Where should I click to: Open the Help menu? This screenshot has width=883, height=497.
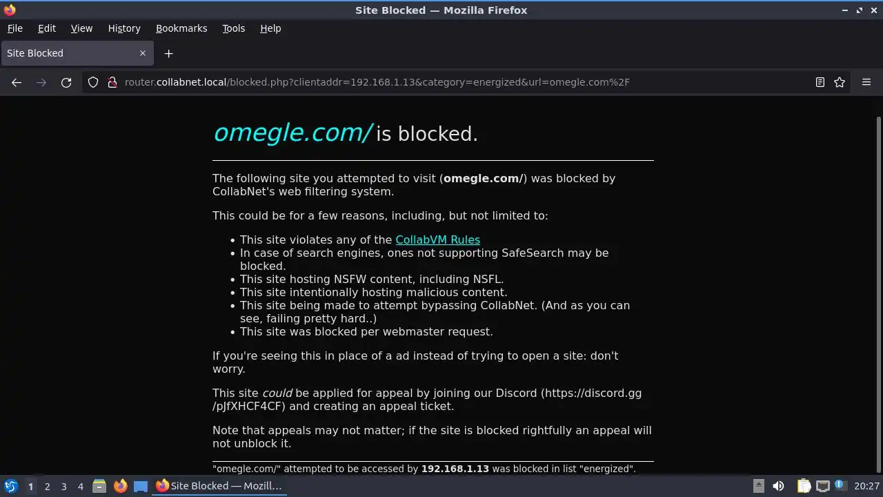point(270,28)
